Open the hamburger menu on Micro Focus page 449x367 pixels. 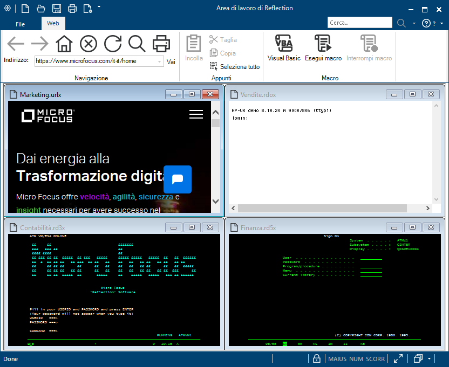196,114
